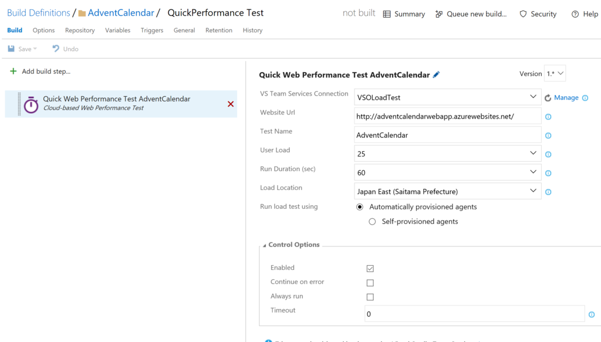Click Queue new build button

(x=471, y=14)
